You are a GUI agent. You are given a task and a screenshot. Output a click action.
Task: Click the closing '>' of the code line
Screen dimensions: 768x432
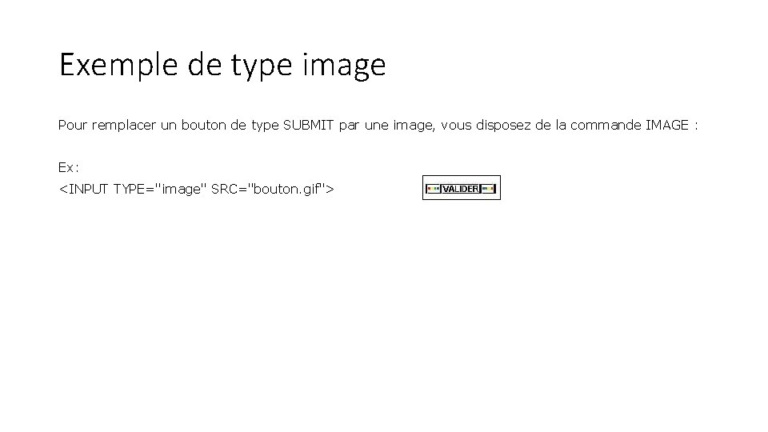330,189
